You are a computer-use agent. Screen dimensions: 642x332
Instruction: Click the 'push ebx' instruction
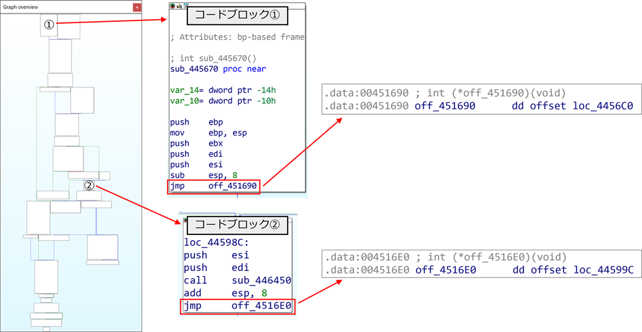195,143
